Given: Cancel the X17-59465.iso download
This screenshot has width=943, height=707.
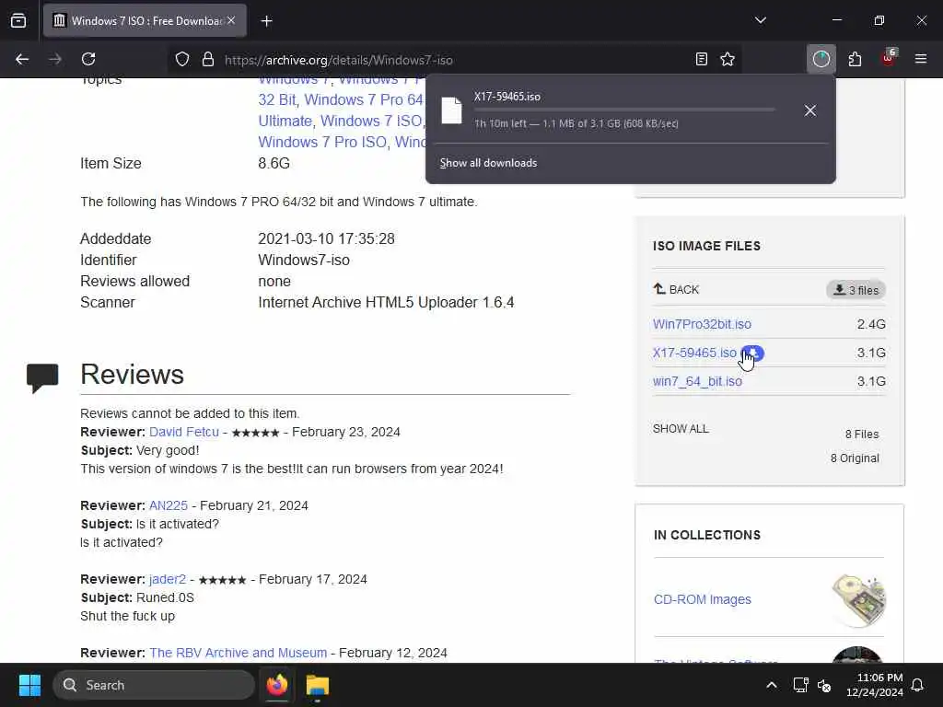Looking at the screenshot, I should 810,110.
